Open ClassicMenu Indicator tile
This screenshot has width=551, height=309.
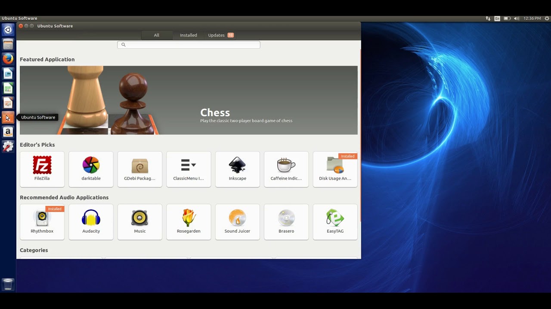tap(189, 169)
